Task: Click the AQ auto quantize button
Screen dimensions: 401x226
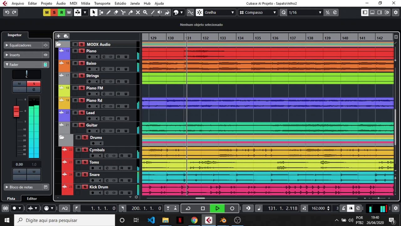Action: pyautogui.click(x=65, y=208)
